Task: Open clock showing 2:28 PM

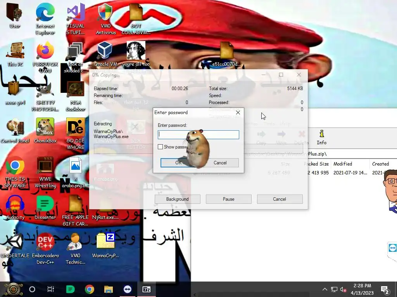Action: click(362, 289)
